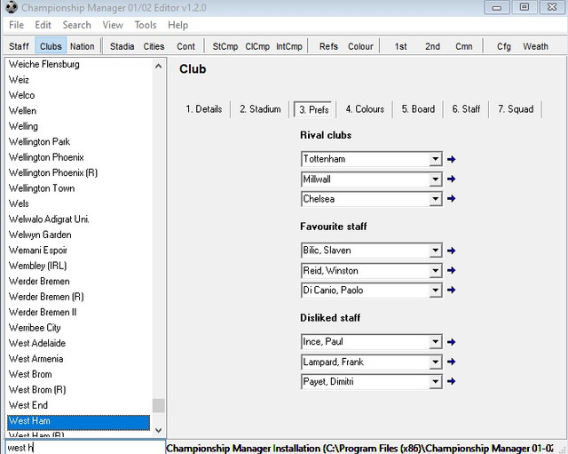
Task: Open the Ince, Paul disliked staff dropdown
Action: 436,342
